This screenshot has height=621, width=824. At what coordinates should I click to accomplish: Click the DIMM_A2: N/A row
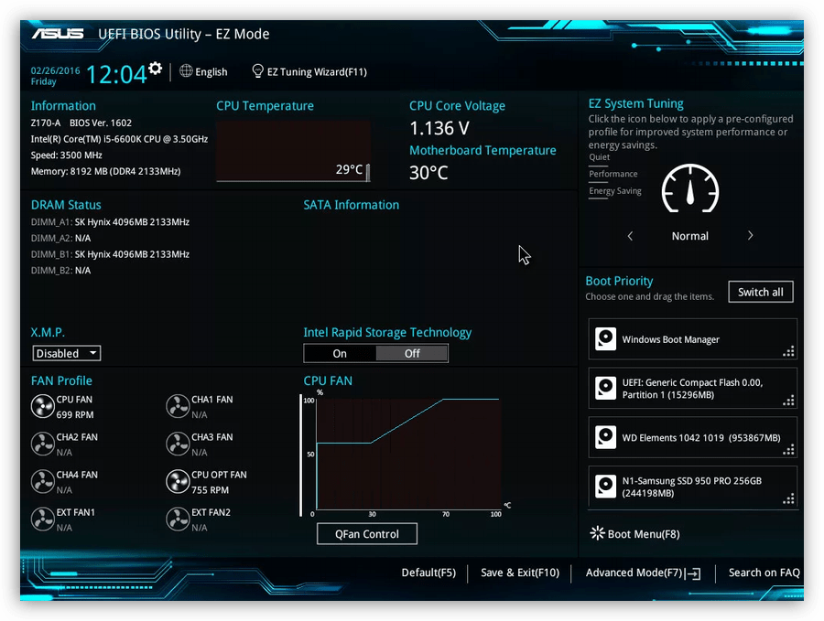61,239
